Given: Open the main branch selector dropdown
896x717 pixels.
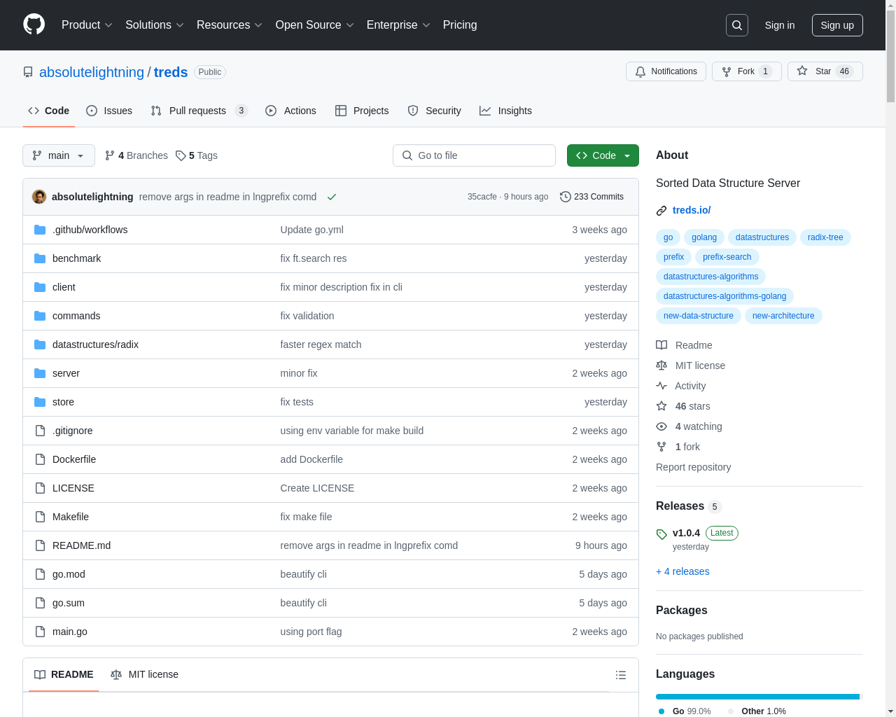Looking at the screenshot, I should 59,155.
